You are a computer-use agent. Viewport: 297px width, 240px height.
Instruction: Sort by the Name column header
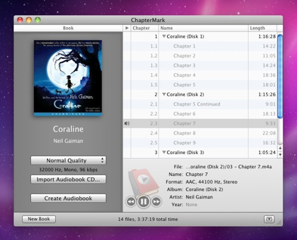(203, 28)
